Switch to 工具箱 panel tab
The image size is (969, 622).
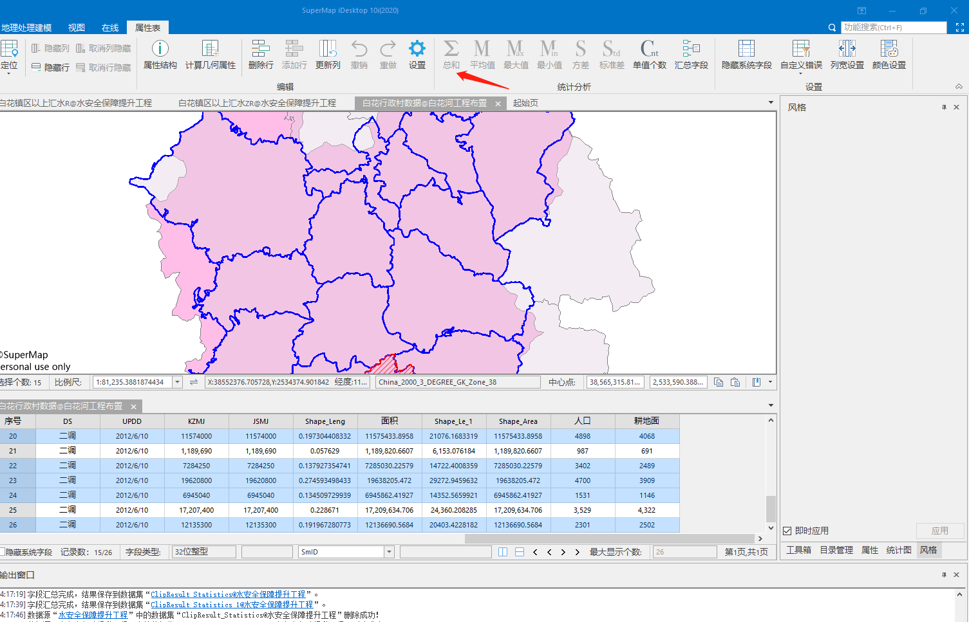pyautogui.click(x=798, y=550)
